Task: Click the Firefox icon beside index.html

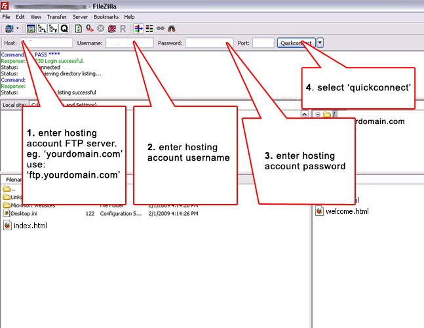Action: [7, 226]
